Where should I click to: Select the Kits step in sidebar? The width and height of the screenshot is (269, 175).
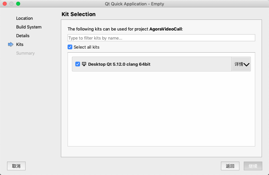click(20, 45)
